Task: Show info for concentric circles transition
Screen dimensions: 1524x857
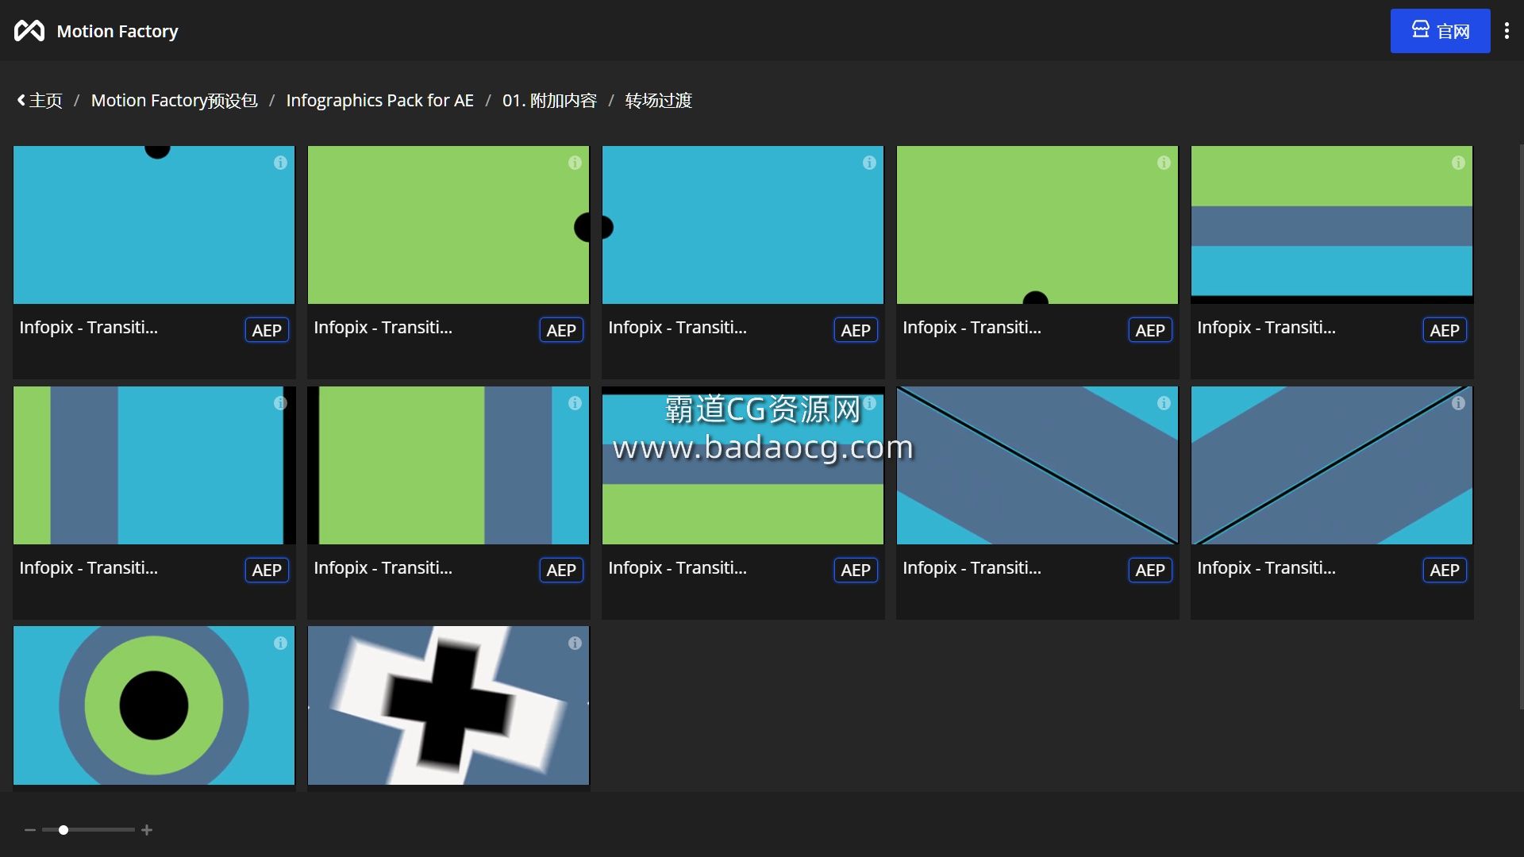Action: 280,644
